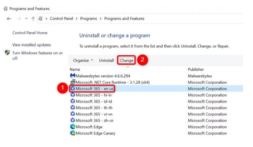Image resolution: width=253 pixels, height=147 pixels.
Task: Sort by Name column header
Action: tap(75, 69)
